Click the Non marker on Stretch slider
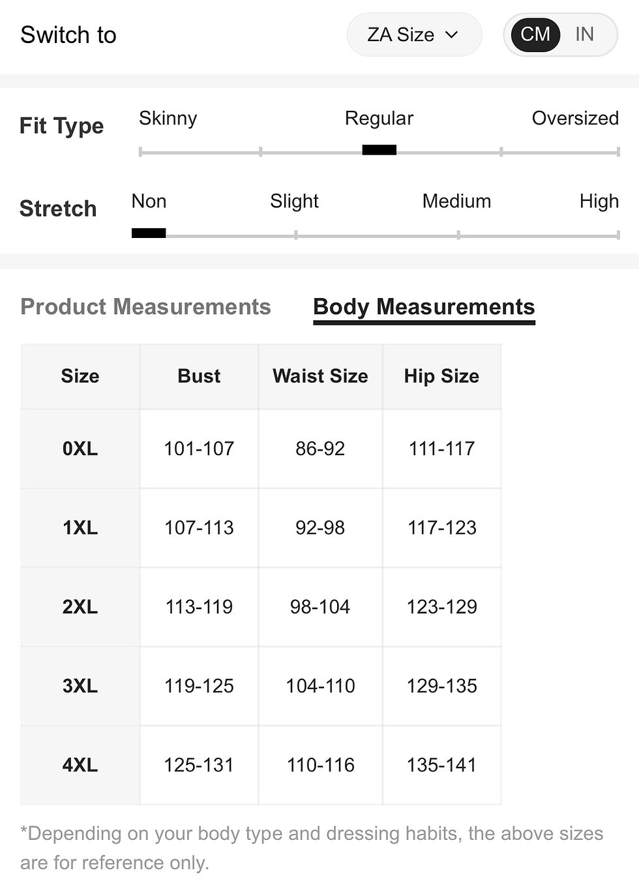This screenshot has width=639, height=892. coord(149,233)
